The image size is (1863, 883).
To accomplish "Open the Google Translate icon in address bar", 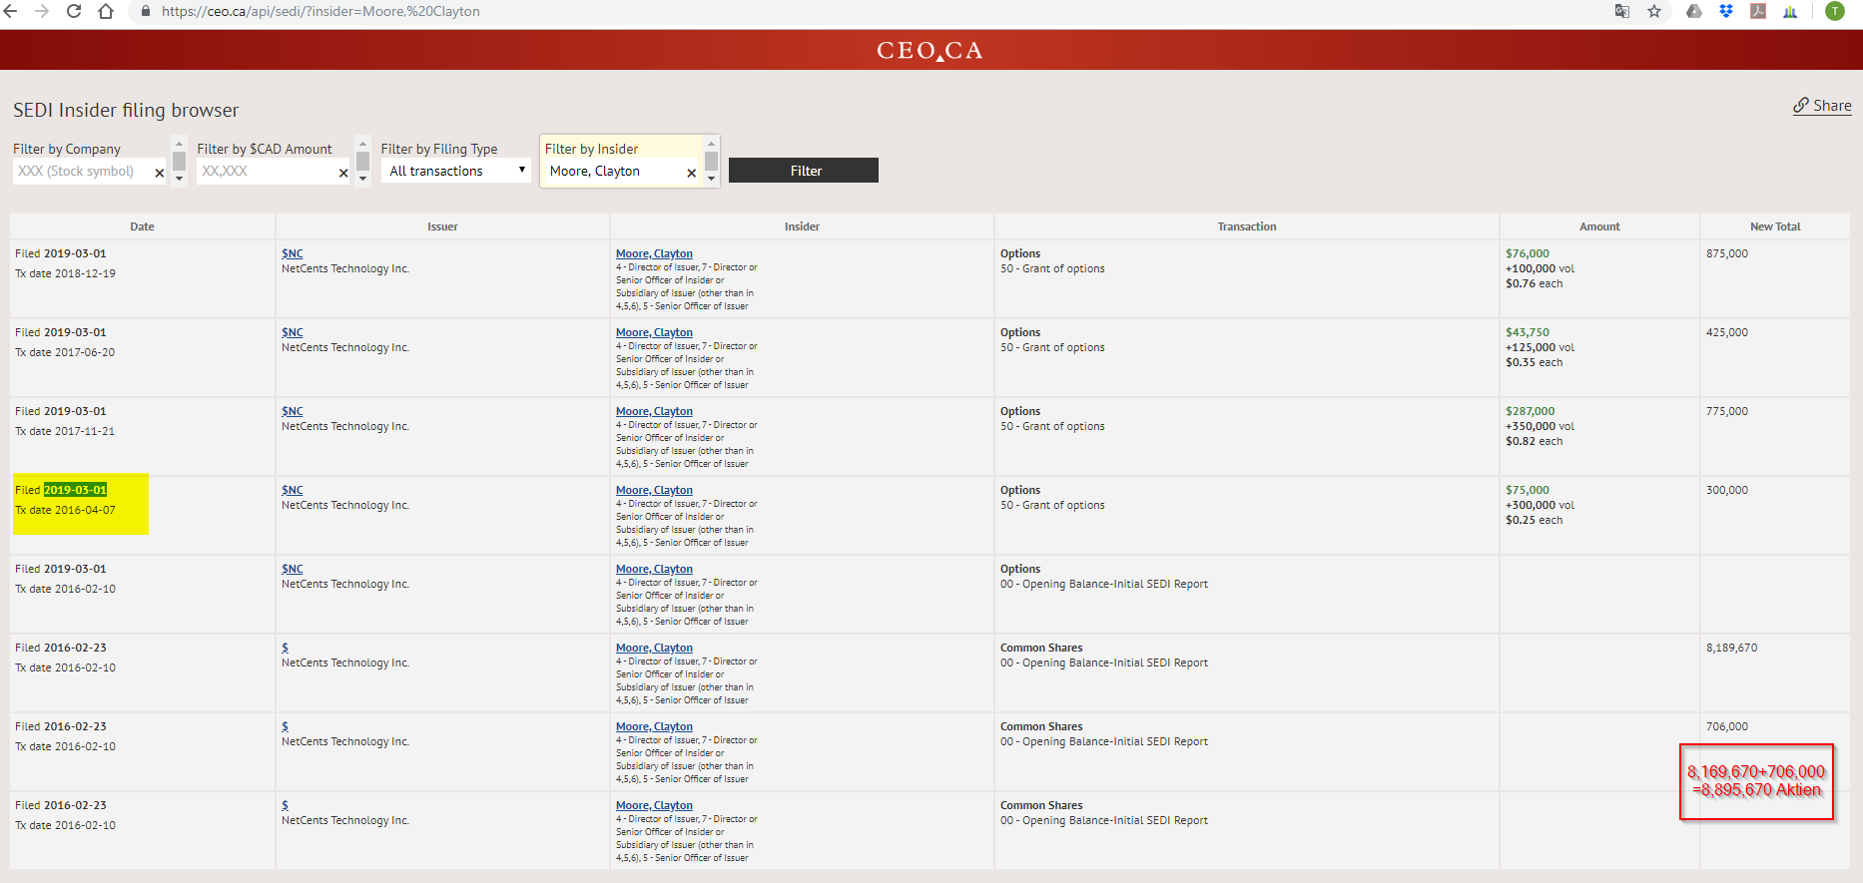I will click(x=1622, y=11).
